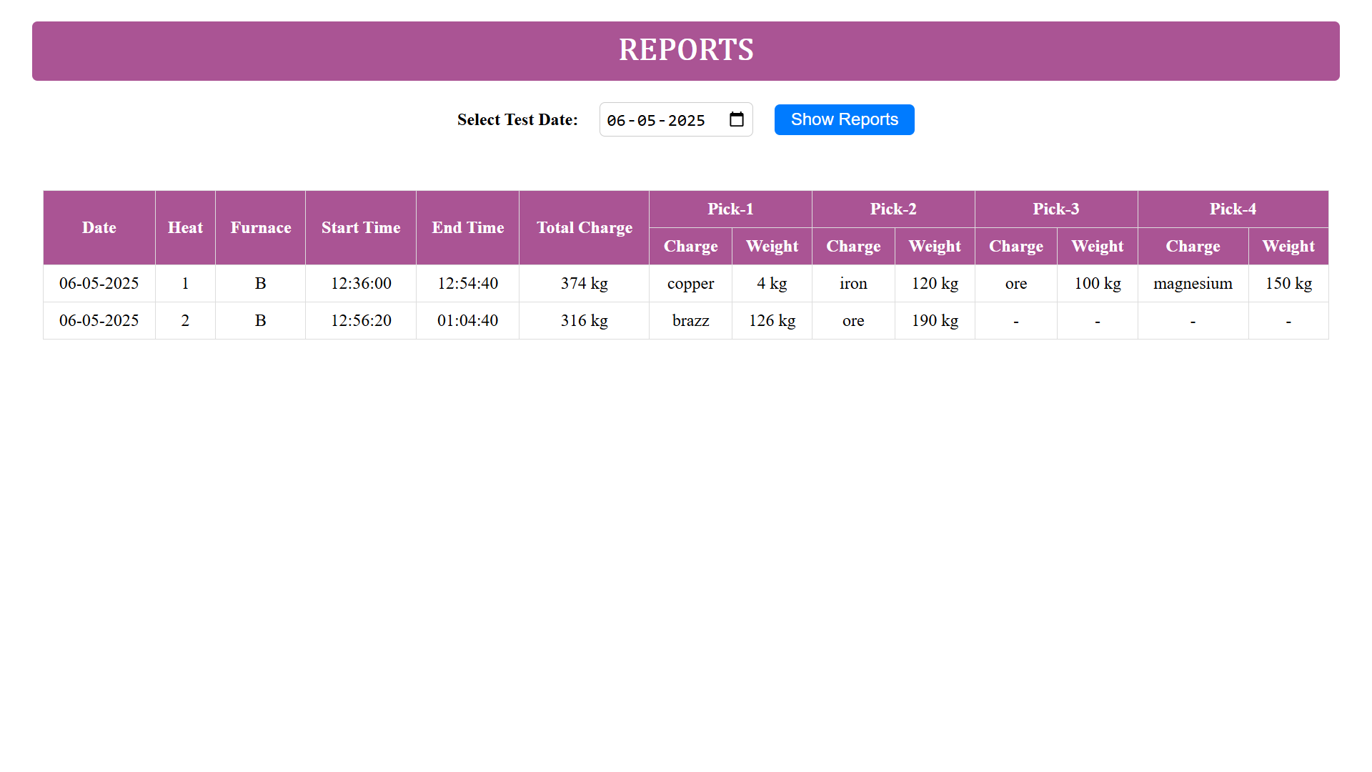
Task: Click the Pick-4 group header
Action: [1233, 209]
